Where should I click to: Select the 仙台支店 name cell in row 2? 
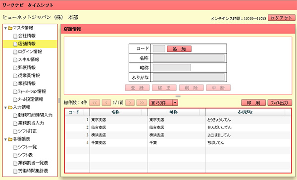[x=118, y=128]
